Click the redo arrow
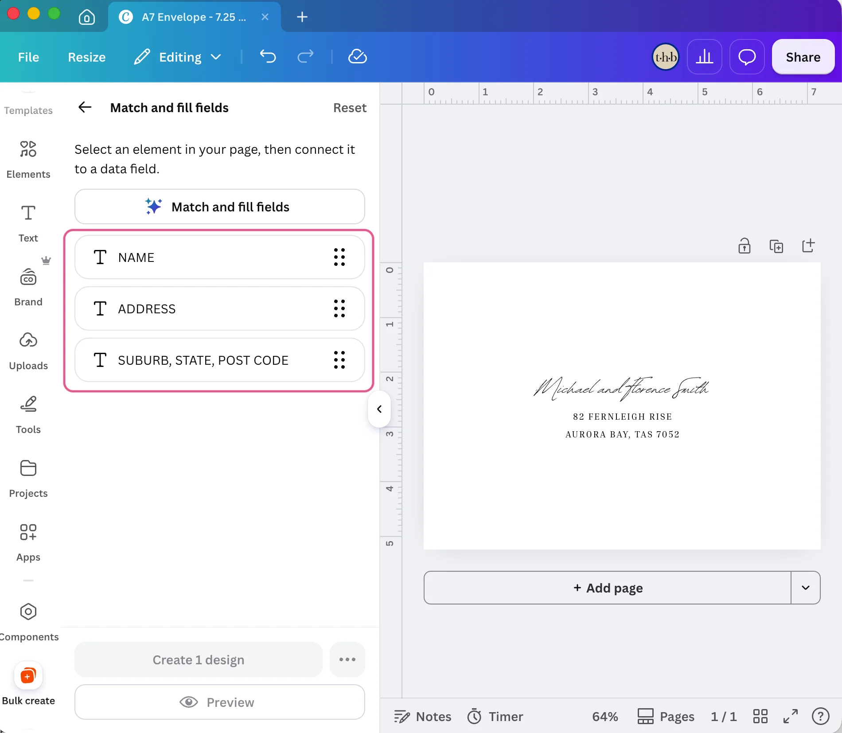The height and width of the screenshot is (733, 842). (305, 57)
